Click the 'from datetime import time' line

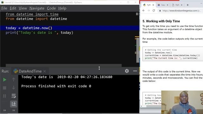32,14
